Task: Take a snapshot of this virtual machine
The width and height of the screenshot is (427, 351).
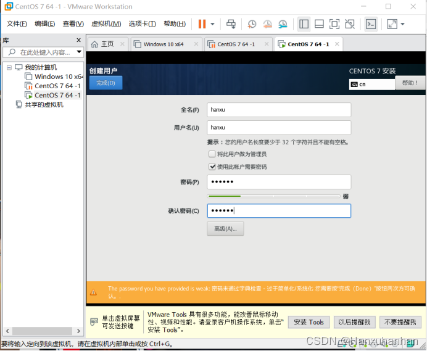Action: click(x=252, y=24)
